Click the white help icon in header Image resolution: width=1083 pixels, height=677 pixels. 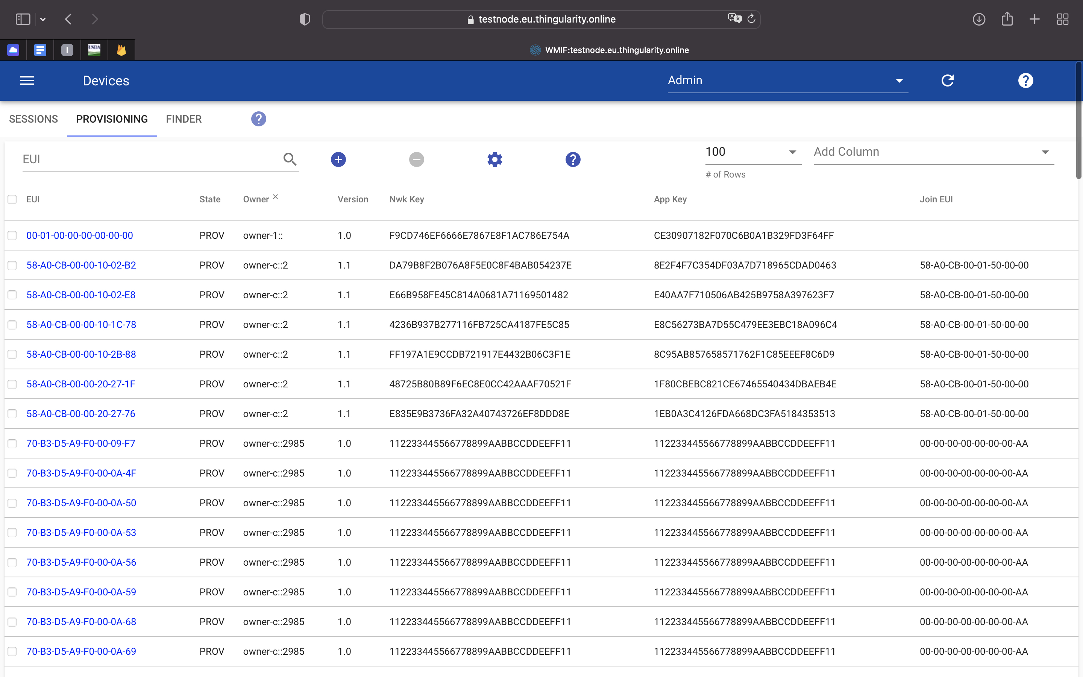pyautogui.click(x=1025, y=80)
